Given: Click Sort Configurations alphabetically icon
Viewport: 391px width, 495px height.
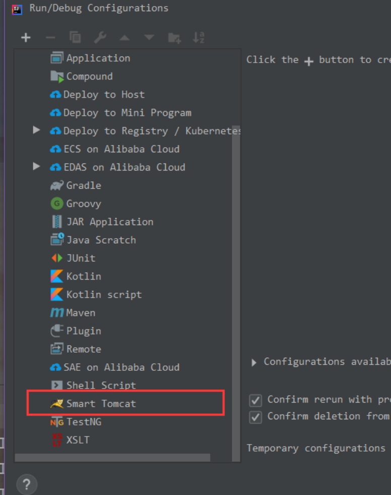Looking at the screenshot, I should click(x=199, y=37).
